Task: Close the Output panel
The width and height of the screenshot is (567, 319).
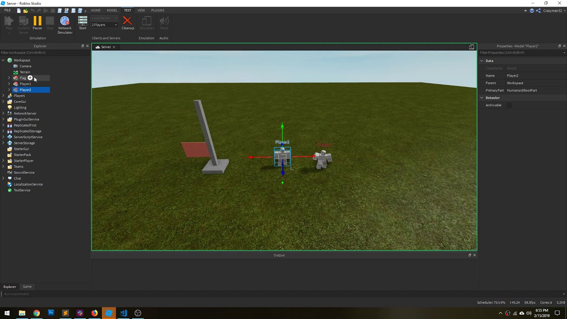Action: [x=474, y=255]
